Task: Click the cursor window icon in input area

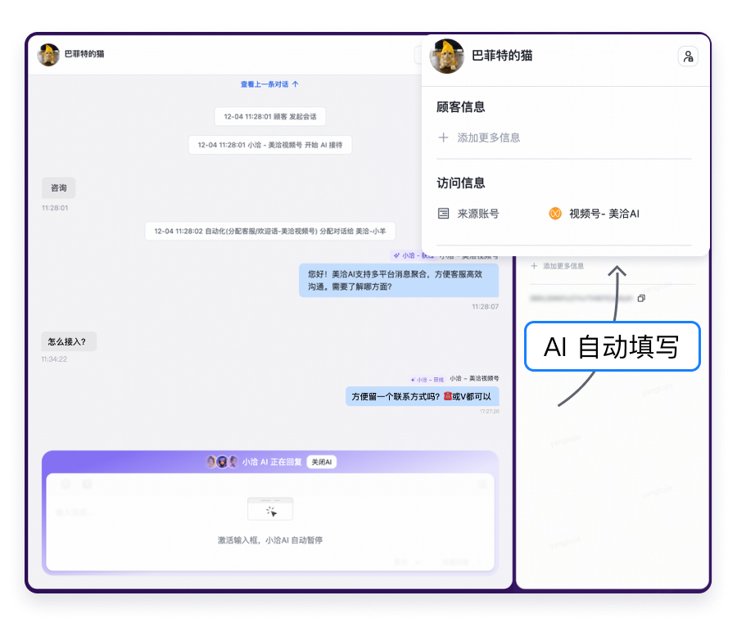Action: [x=270, y=510]
